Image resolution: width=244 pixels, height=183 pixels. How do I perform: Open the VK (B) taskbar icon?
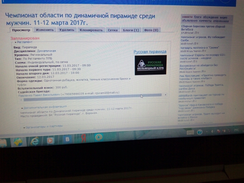pos(67,139)
